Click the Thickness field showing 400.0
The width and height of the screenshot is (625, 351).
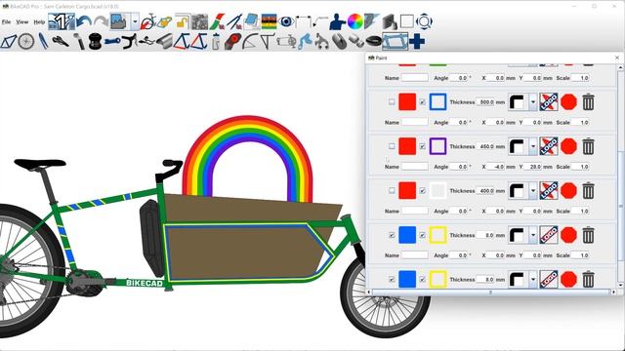(485, 191)
